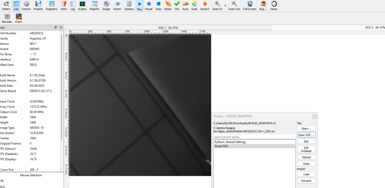Click the Warn shield icon
This screenshot has width=385, height=188.
click(63, 6)
